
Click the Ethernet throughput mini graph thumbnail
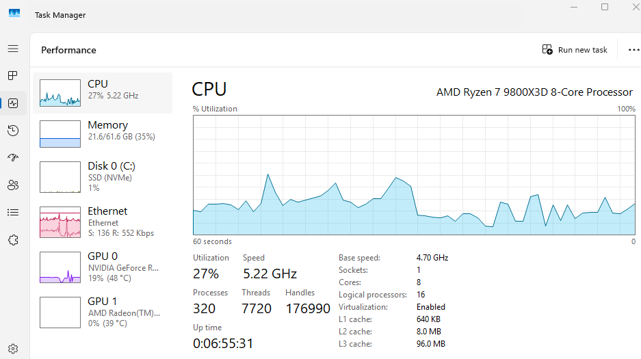tap(60, 222)
